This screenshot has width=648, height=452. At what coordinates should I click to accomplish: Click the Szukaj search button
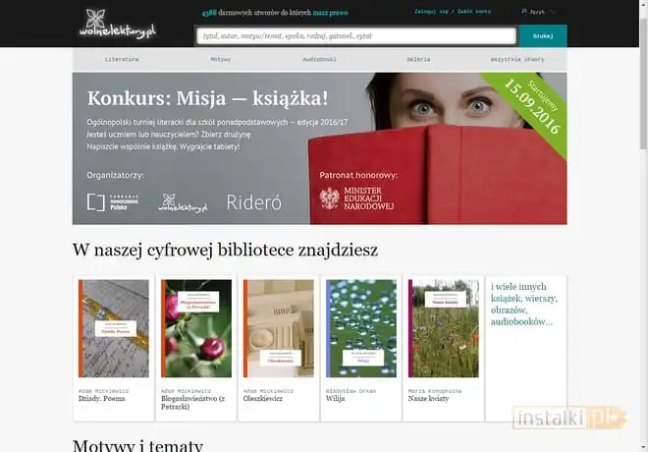(543, 36)
